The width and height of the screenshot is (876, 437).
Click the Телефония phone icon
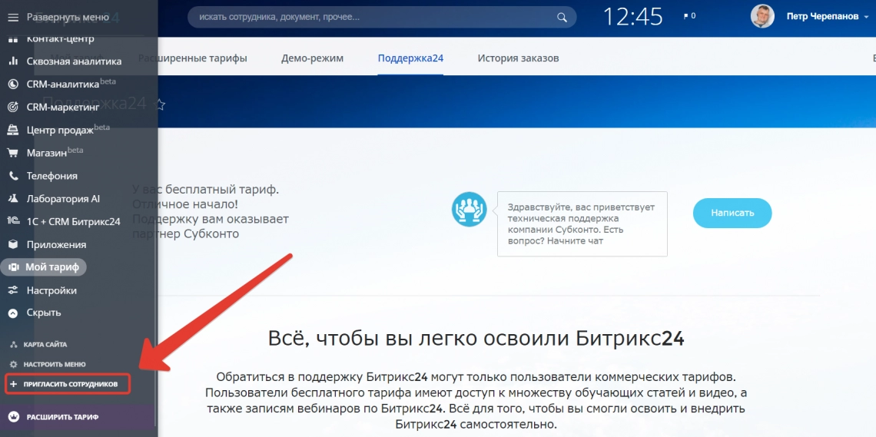(13, 176)
